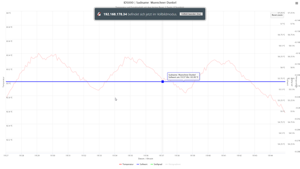Enable the greyed-out Heizgradient legend series
The image size is (300, 169).
click(x=173, y=164)
